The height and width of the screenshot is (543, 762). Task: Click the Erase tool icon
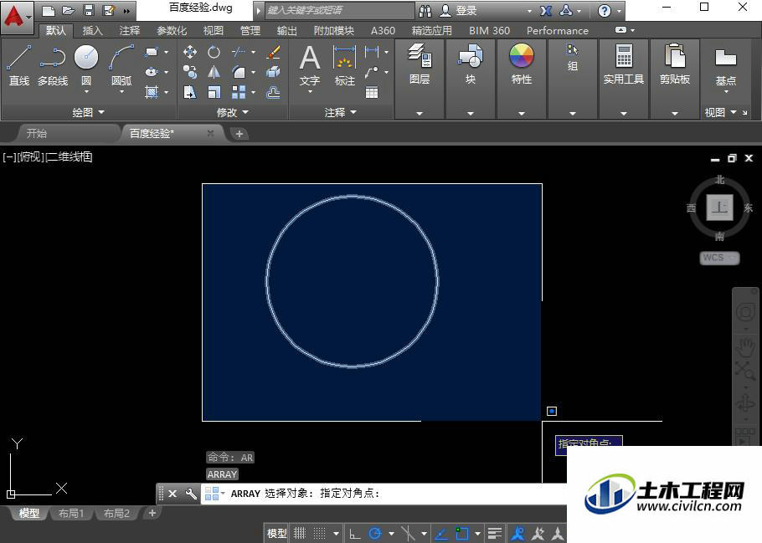click(274, 52)
